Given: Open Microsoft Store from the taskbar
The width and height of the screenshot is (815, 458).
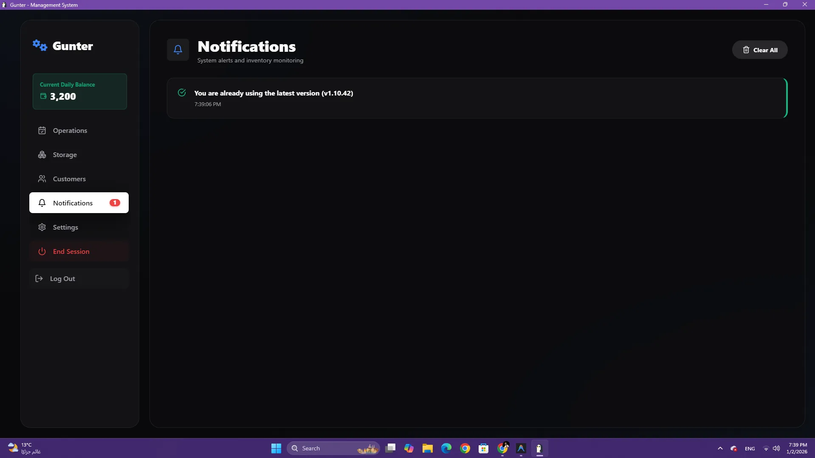Looking at the screenshot, I should click(484, 448).
